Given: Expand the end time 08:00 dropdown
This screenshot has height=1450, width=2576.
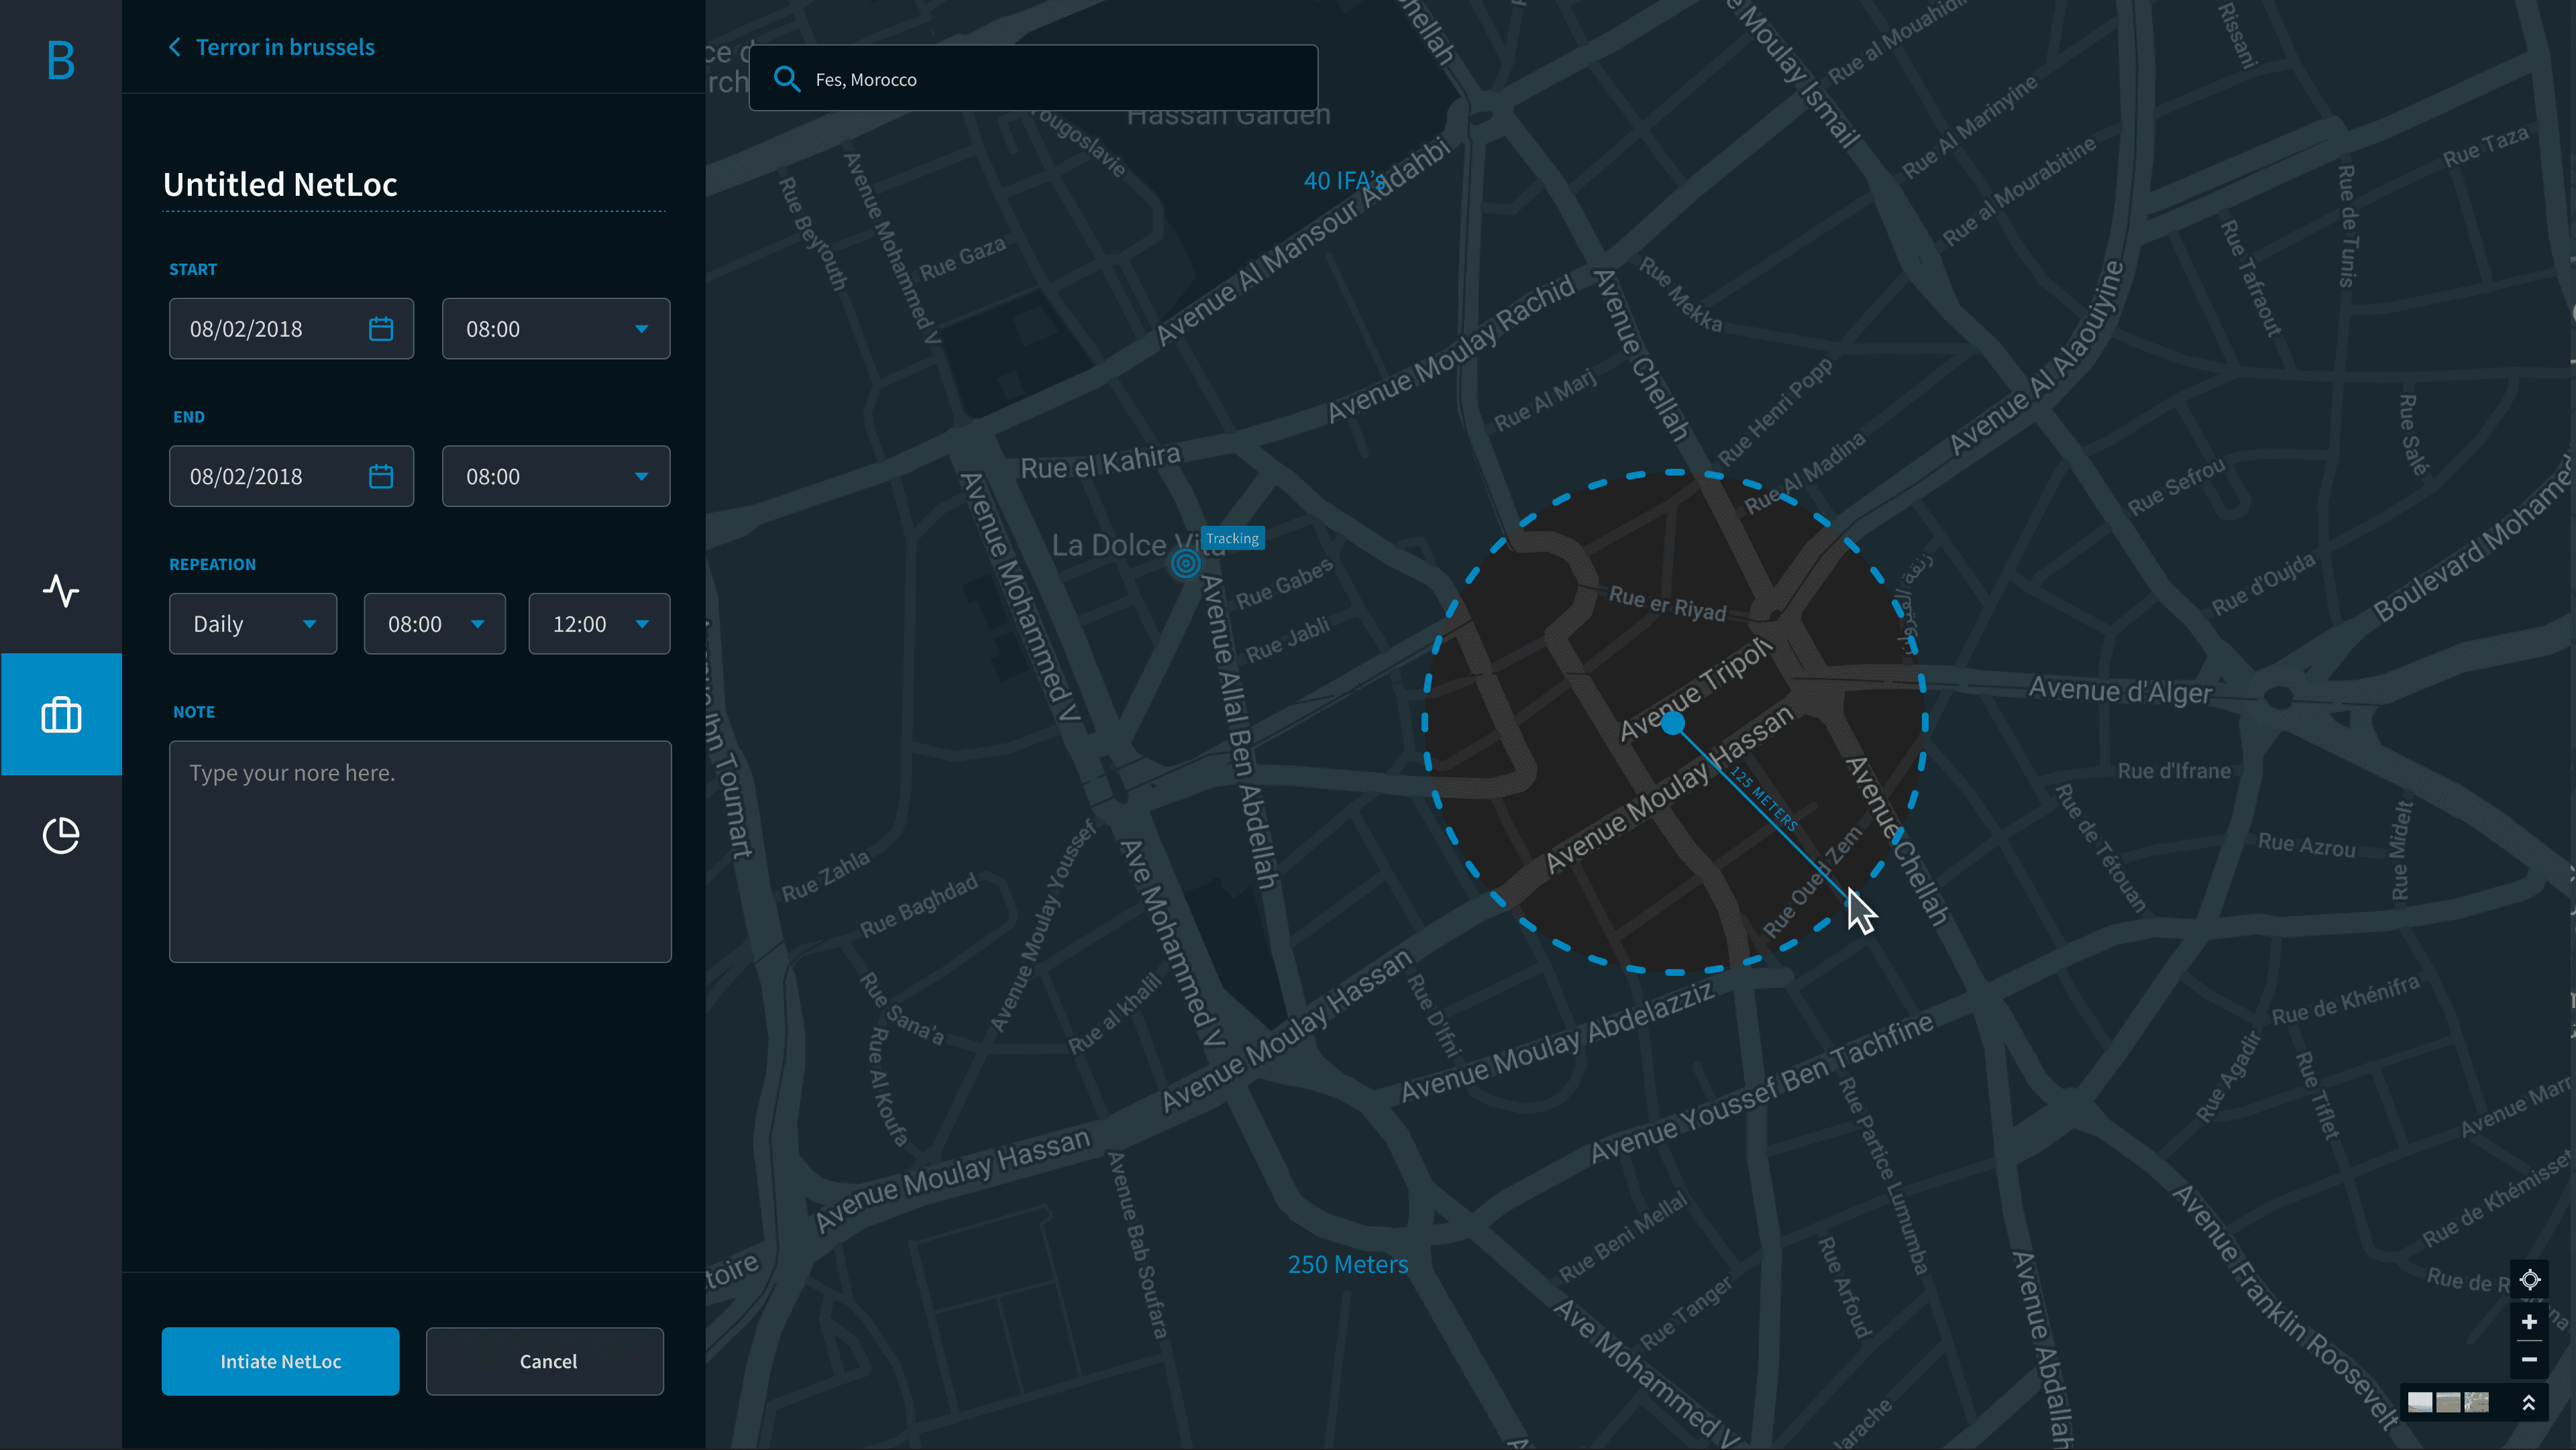Looking at the screenshot, I should point(556,476).
